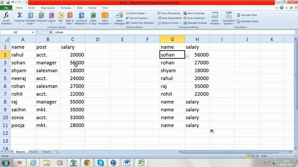The width and height of the screenshot is (298, 167).
Task: Select cell with salary 55000 in column C
Action: pyautogui.click(x=73, y=102)
